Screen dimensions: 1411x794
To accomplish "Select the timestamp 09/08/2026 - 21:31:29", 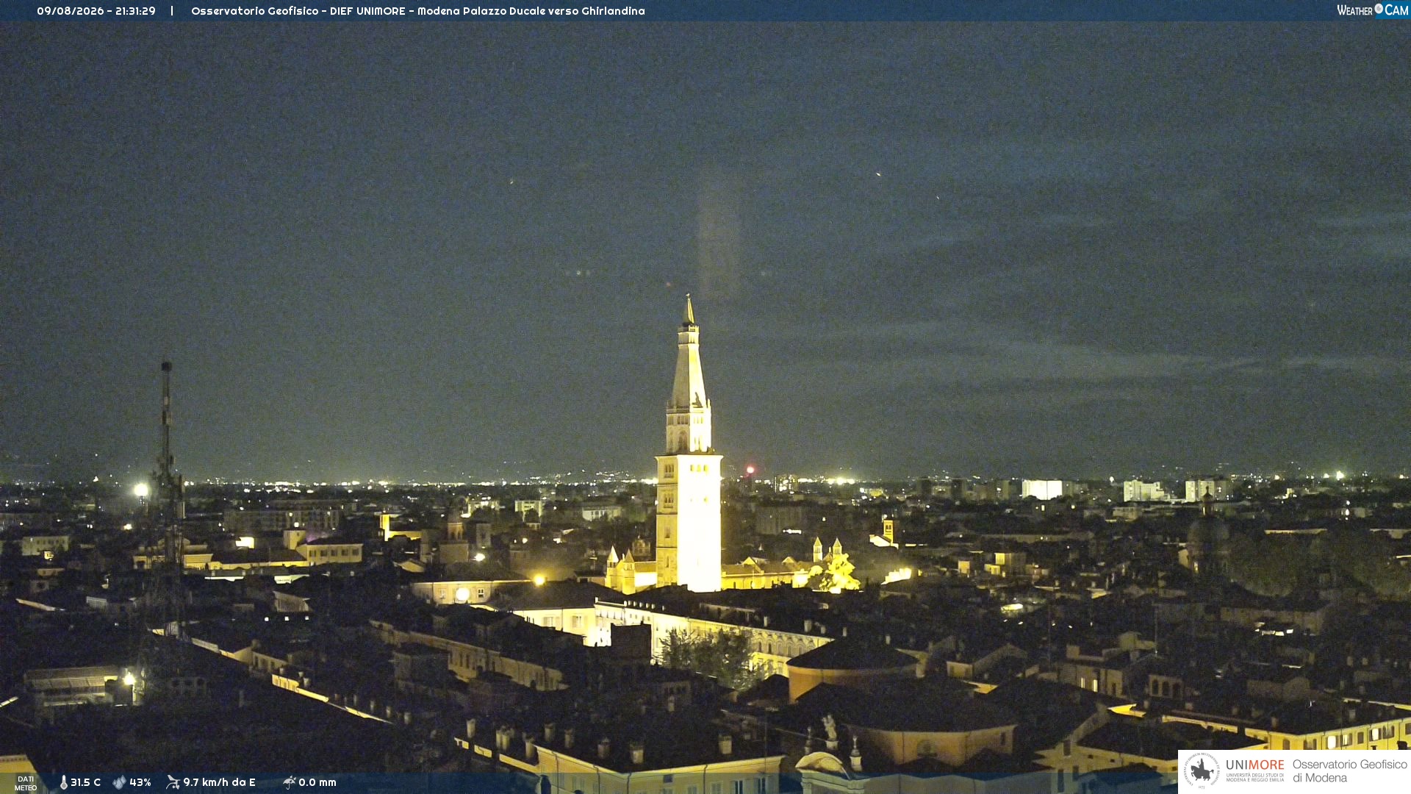I will (x=96, y=11).
